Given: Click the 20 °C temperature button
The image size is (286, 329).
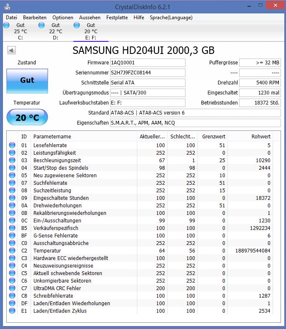Looking at the screenshot, I should click(x=27, y=117).
